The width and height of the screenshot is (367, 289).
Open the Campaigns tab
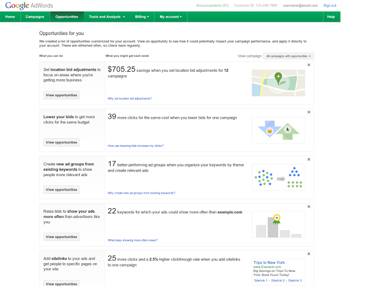point(35,17)
